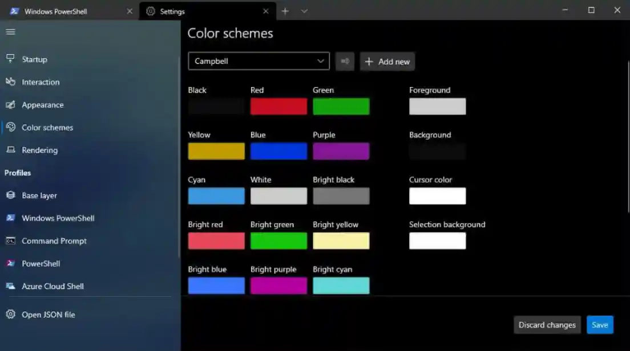Screen dimensions: 630x351
Task: Pick the Black color swatch
Action: pyautogui.click(x=216, y=107)
